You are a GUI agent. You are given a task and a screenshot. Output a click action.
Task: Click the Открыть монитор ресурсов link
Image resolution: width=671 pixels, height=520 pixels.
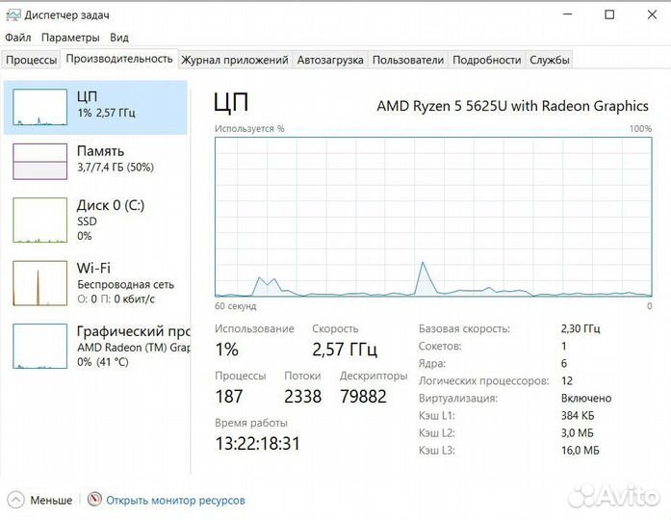[x=175, y=500]
